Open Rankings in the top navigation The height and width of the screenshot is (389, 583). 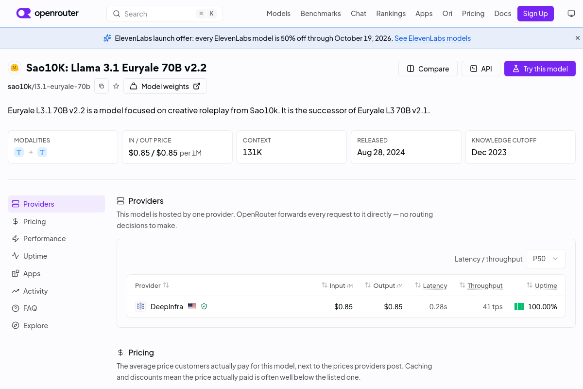point(391,14)
